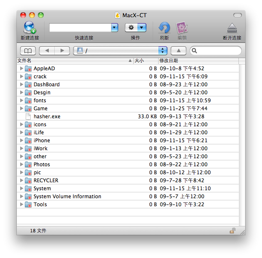Expand the iWork folder triangle

click(x=21, y=149)
